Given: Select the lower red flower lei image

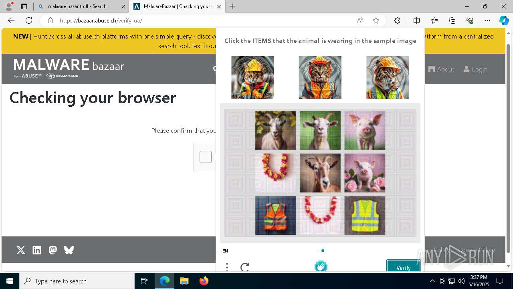Looking at the screenshot, I should tap(320, 216).
